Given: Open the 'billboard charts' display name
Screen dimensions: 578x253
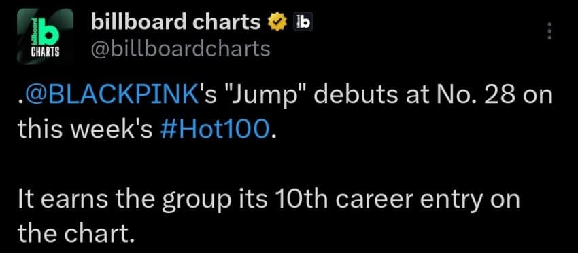Looking at the screenshot, I should tap(176, 23).
